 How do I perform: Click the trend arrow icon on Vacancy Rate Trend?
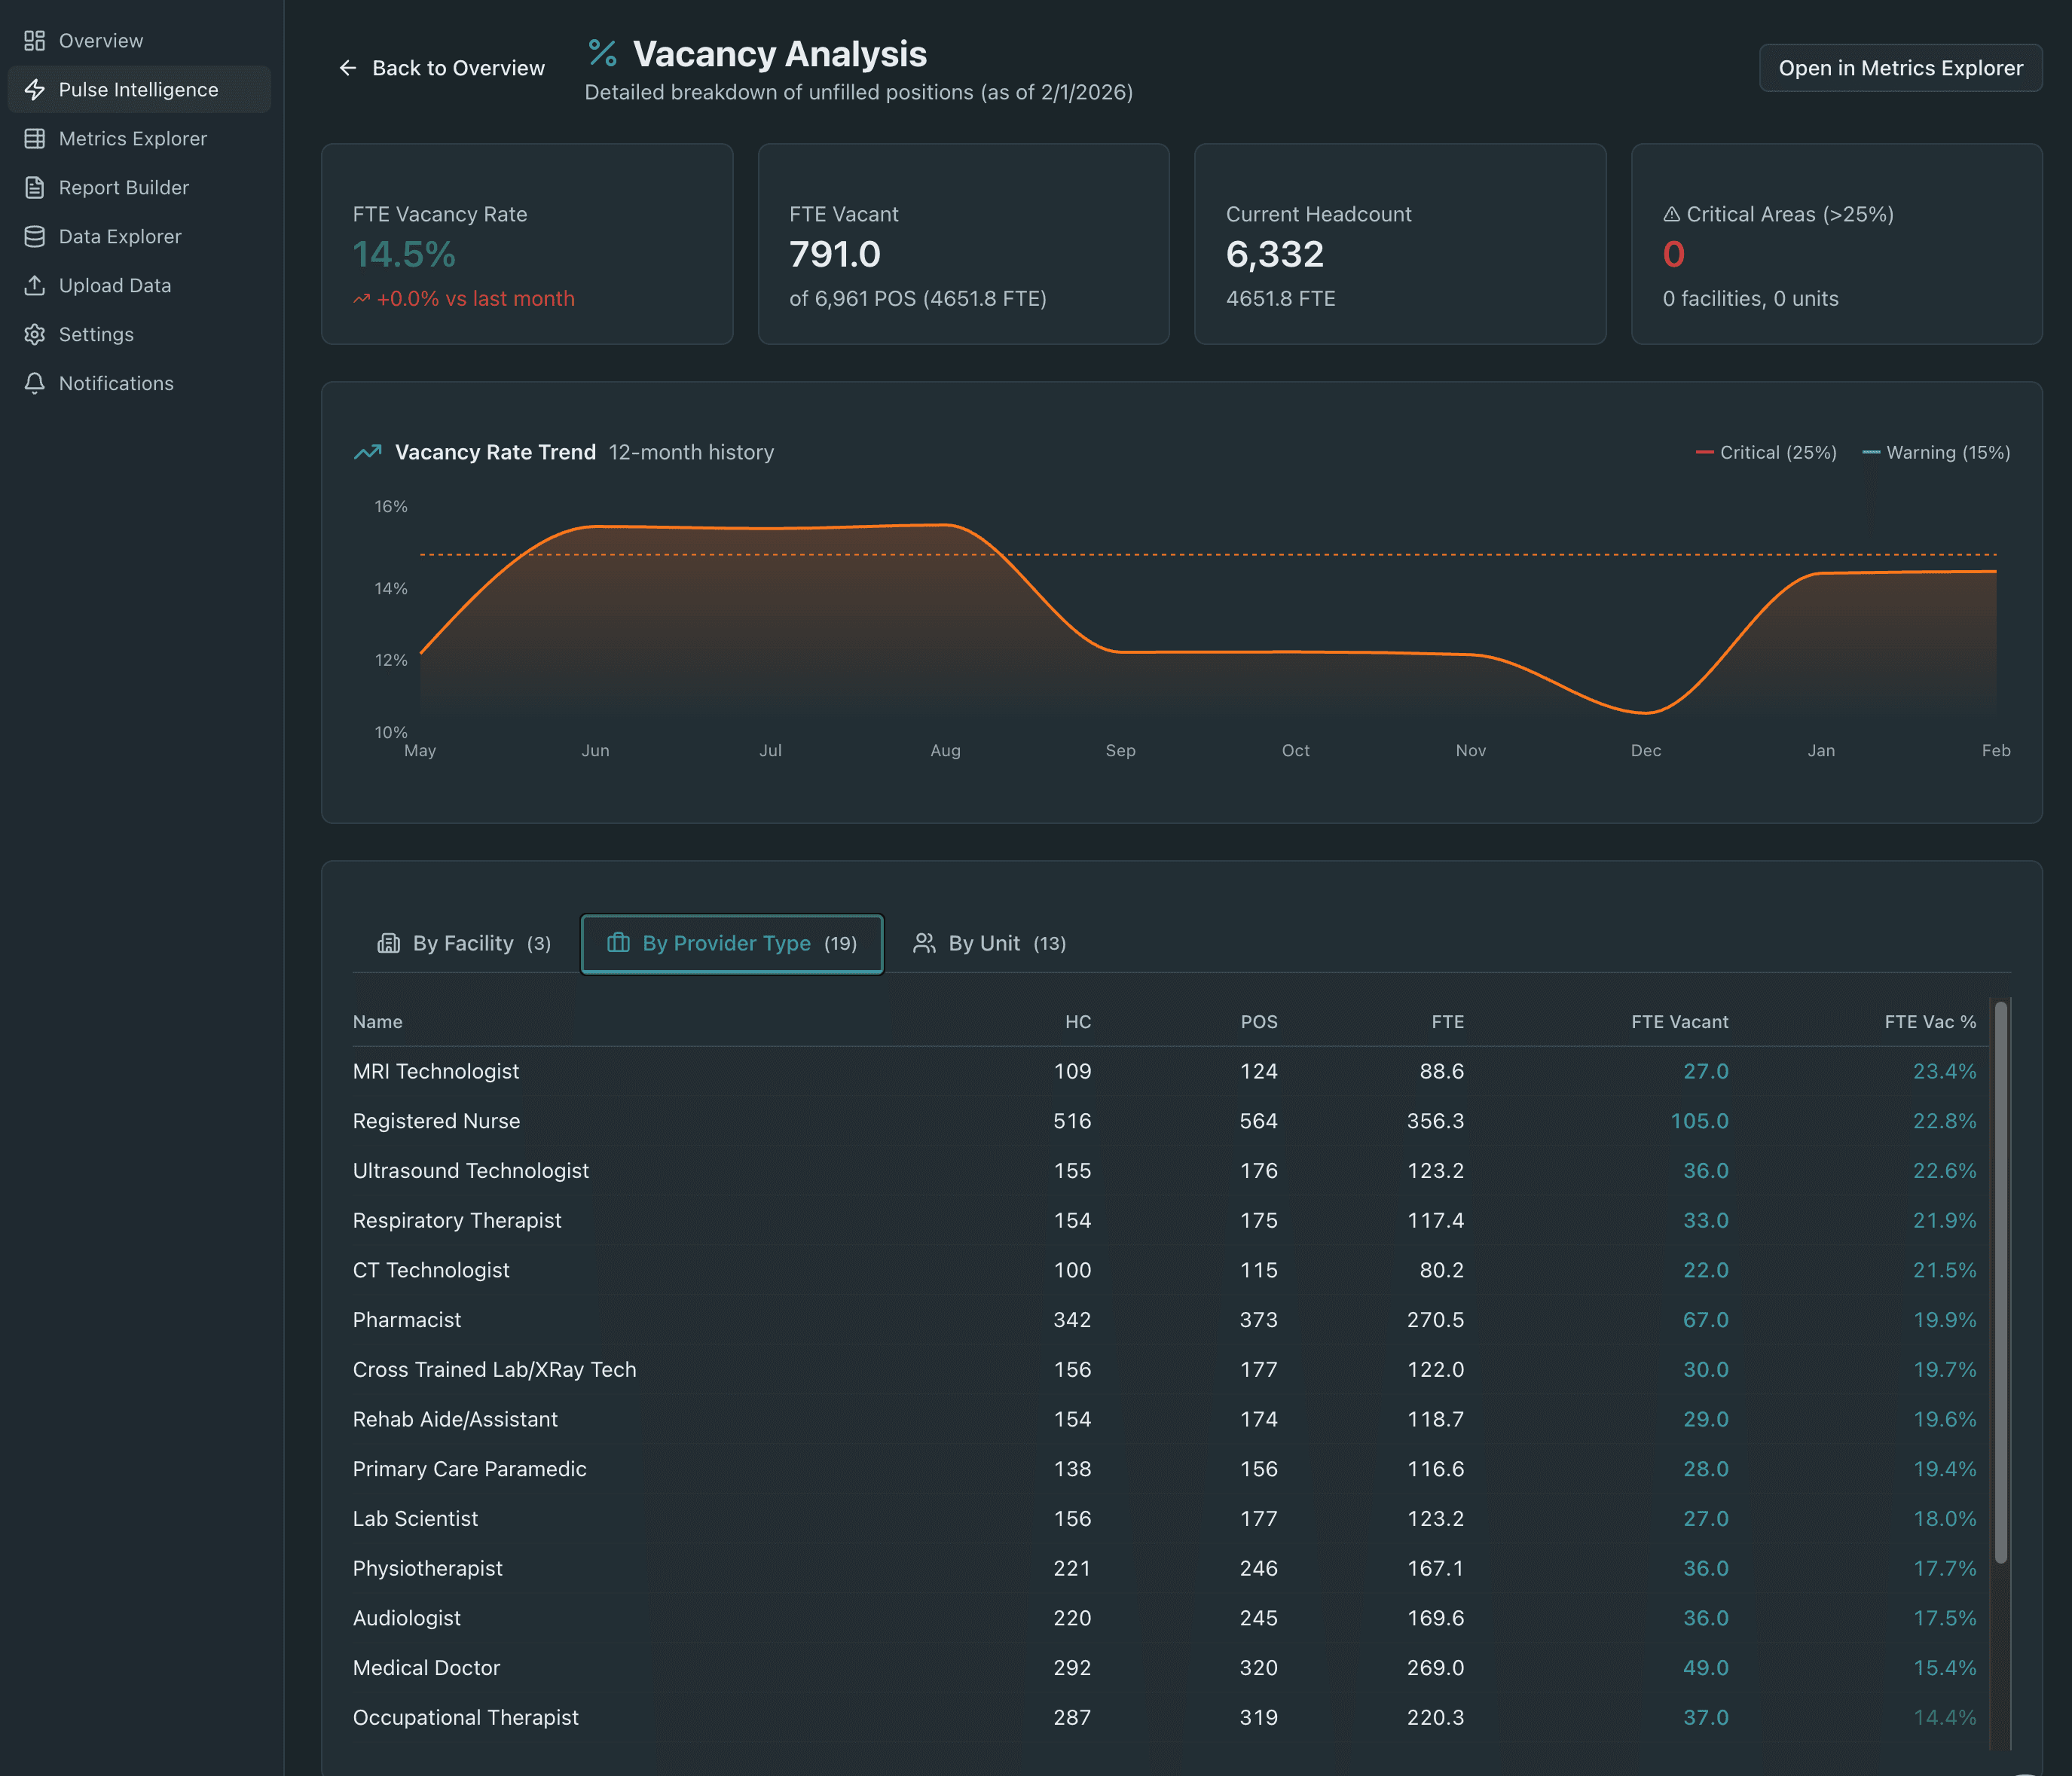pyautogui.click(x=367, y=452)
